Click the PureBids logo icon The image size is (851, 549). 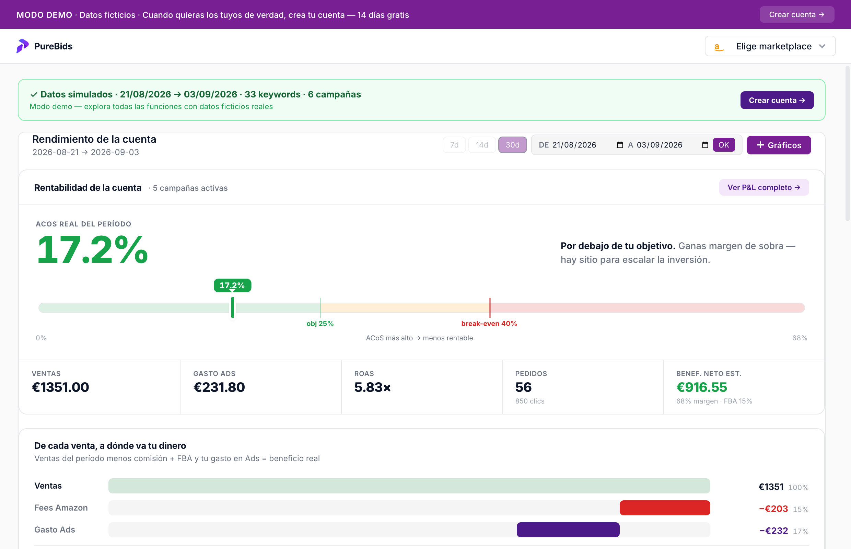pyautogui.click(x=22, y=46)
